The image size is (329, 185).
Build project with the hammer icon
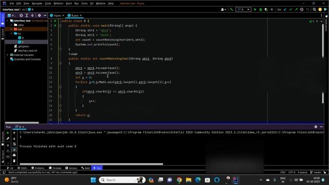(231, 9)
